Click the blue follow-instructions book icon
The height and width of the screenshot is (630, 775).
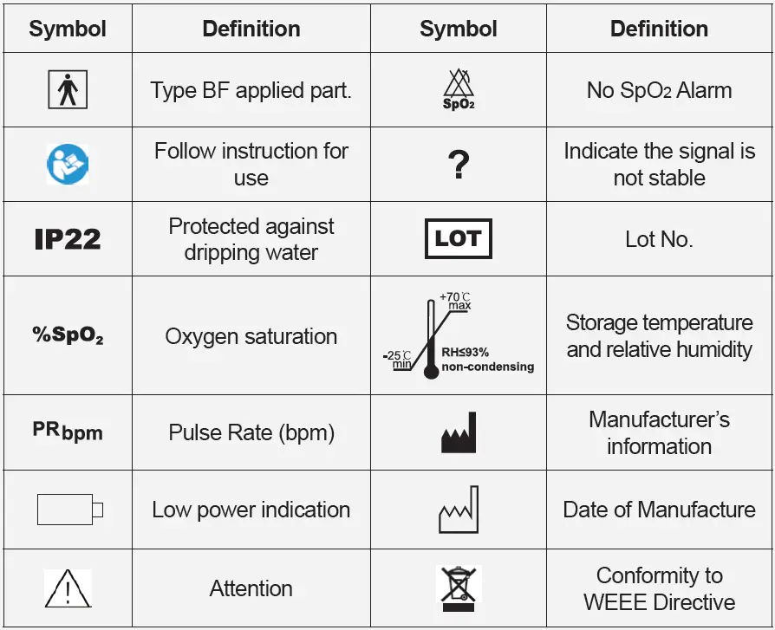coord(68,164)
